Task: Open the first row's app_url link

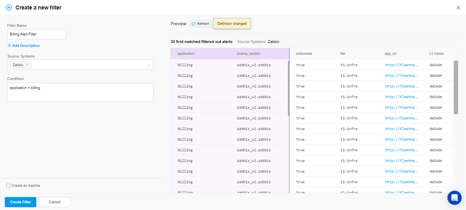Action: click(401, 65)
